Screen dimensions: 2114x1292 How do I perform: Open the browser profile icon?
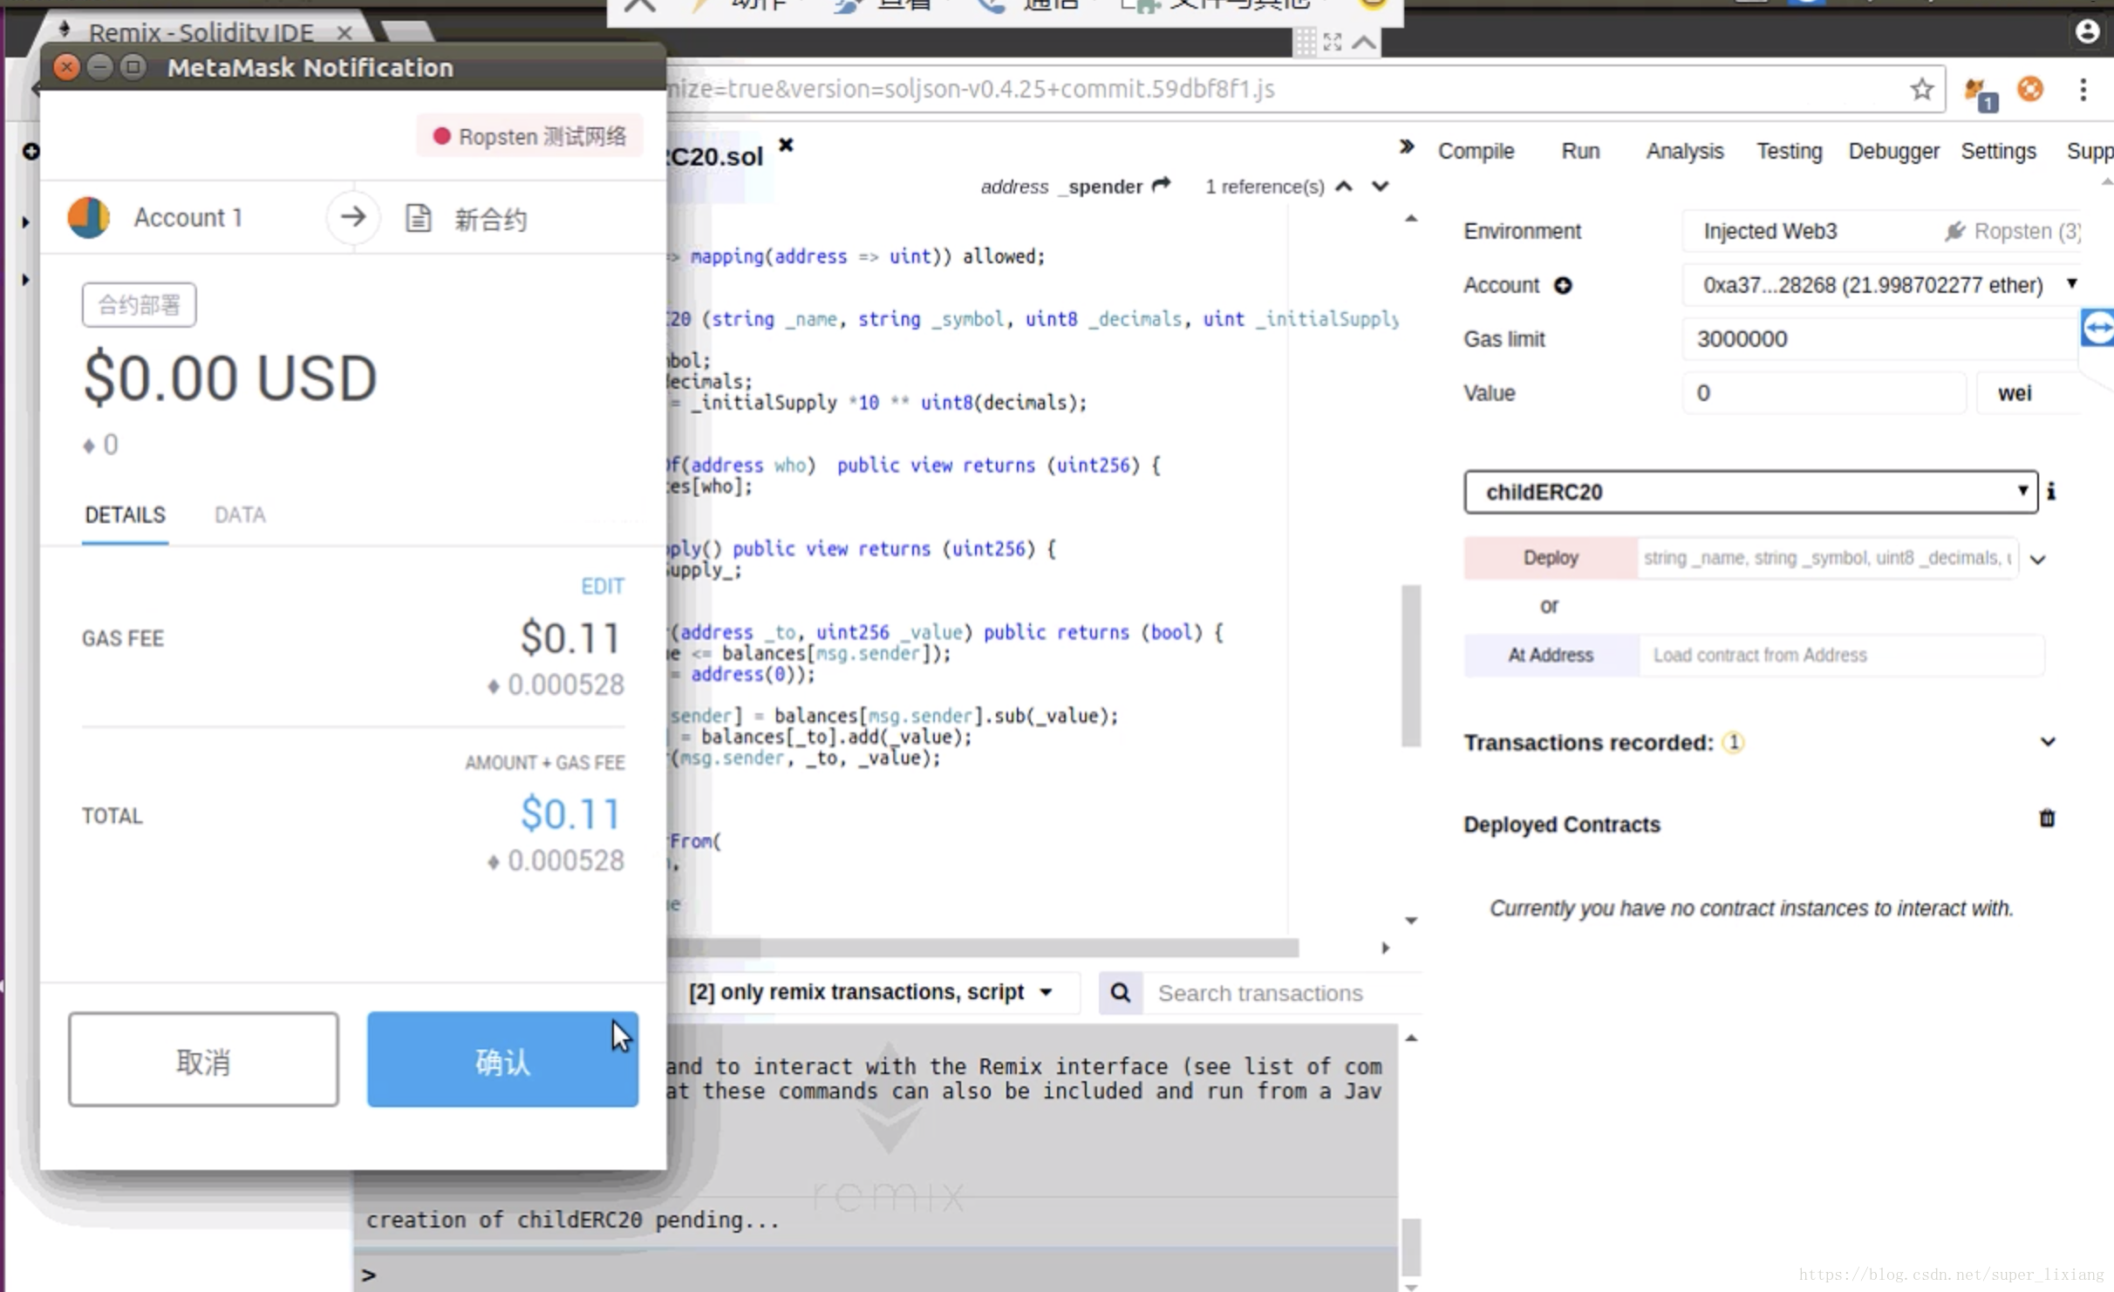point(2087,31)
